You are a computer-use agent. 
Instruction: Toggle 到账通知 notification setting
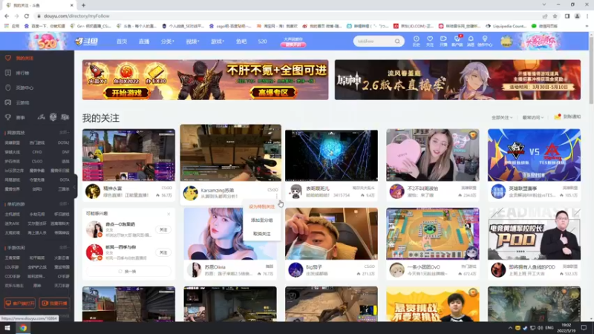567,117
